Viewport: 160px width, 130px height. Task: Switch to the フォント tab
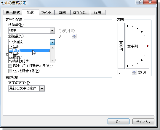(47, 13)
